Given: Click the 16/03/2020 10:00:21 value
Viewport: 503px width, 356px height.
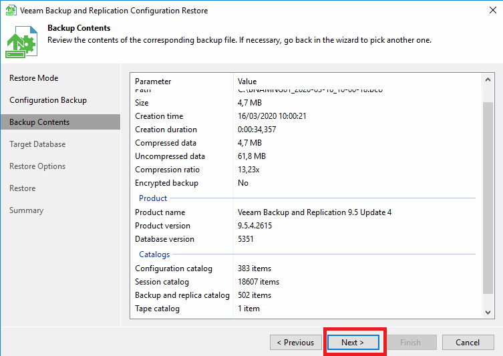Looking at the screenshot, I should click(x=272, y=116).
